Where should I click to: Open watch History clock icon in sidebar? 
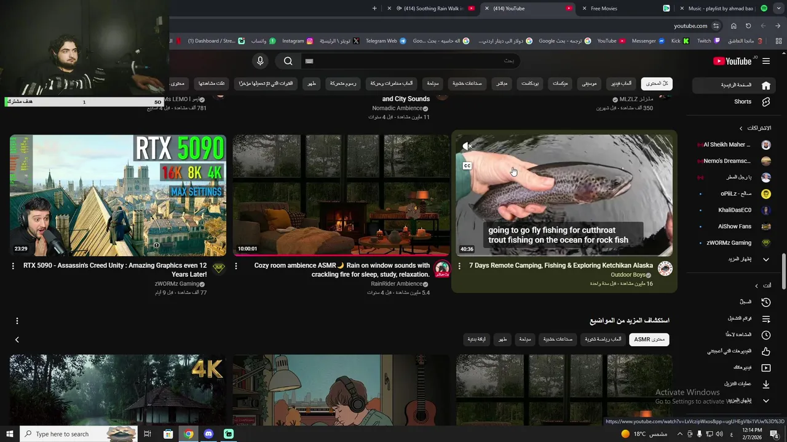[765, 302]
